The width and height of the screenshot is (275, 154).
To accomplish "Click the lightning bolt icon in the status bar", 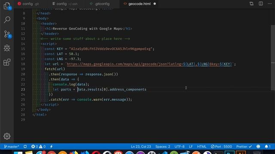I will (x=52, y=146).
